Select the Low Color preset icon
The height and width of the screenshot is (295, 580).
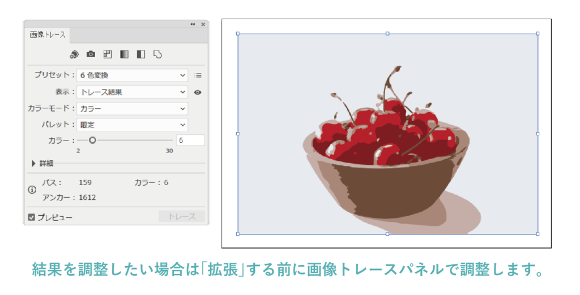click(x=107, y=54)
